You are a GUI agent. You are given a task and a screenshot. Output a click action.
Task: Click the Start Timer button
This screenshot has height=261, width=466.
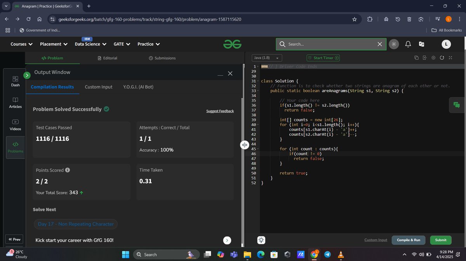click(323, 58)
